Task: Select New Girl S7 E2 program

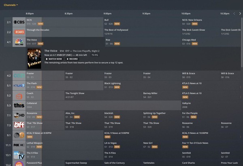Action: pos(162,145)
